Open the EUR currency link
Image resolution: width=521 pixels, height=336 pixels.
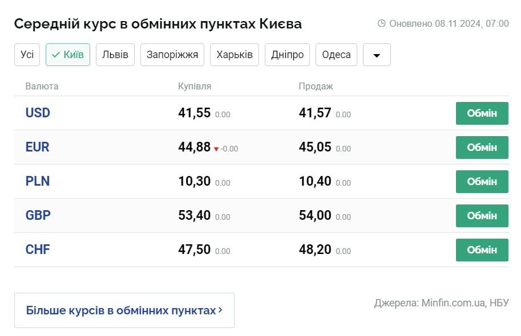[37, 147]
